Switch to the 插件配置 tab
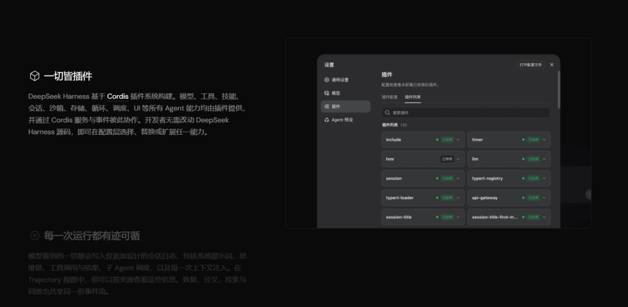Screen dimensions: 628x307 pyautogui.click(x=390, y=97)
